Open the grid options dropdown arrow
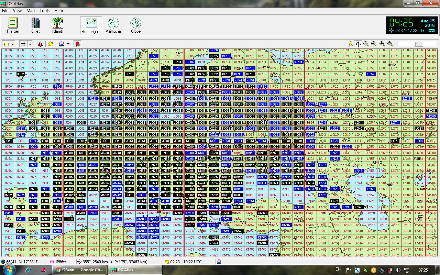Image resolution: width=440 pixels, height=275 pixels. point(30,44)
